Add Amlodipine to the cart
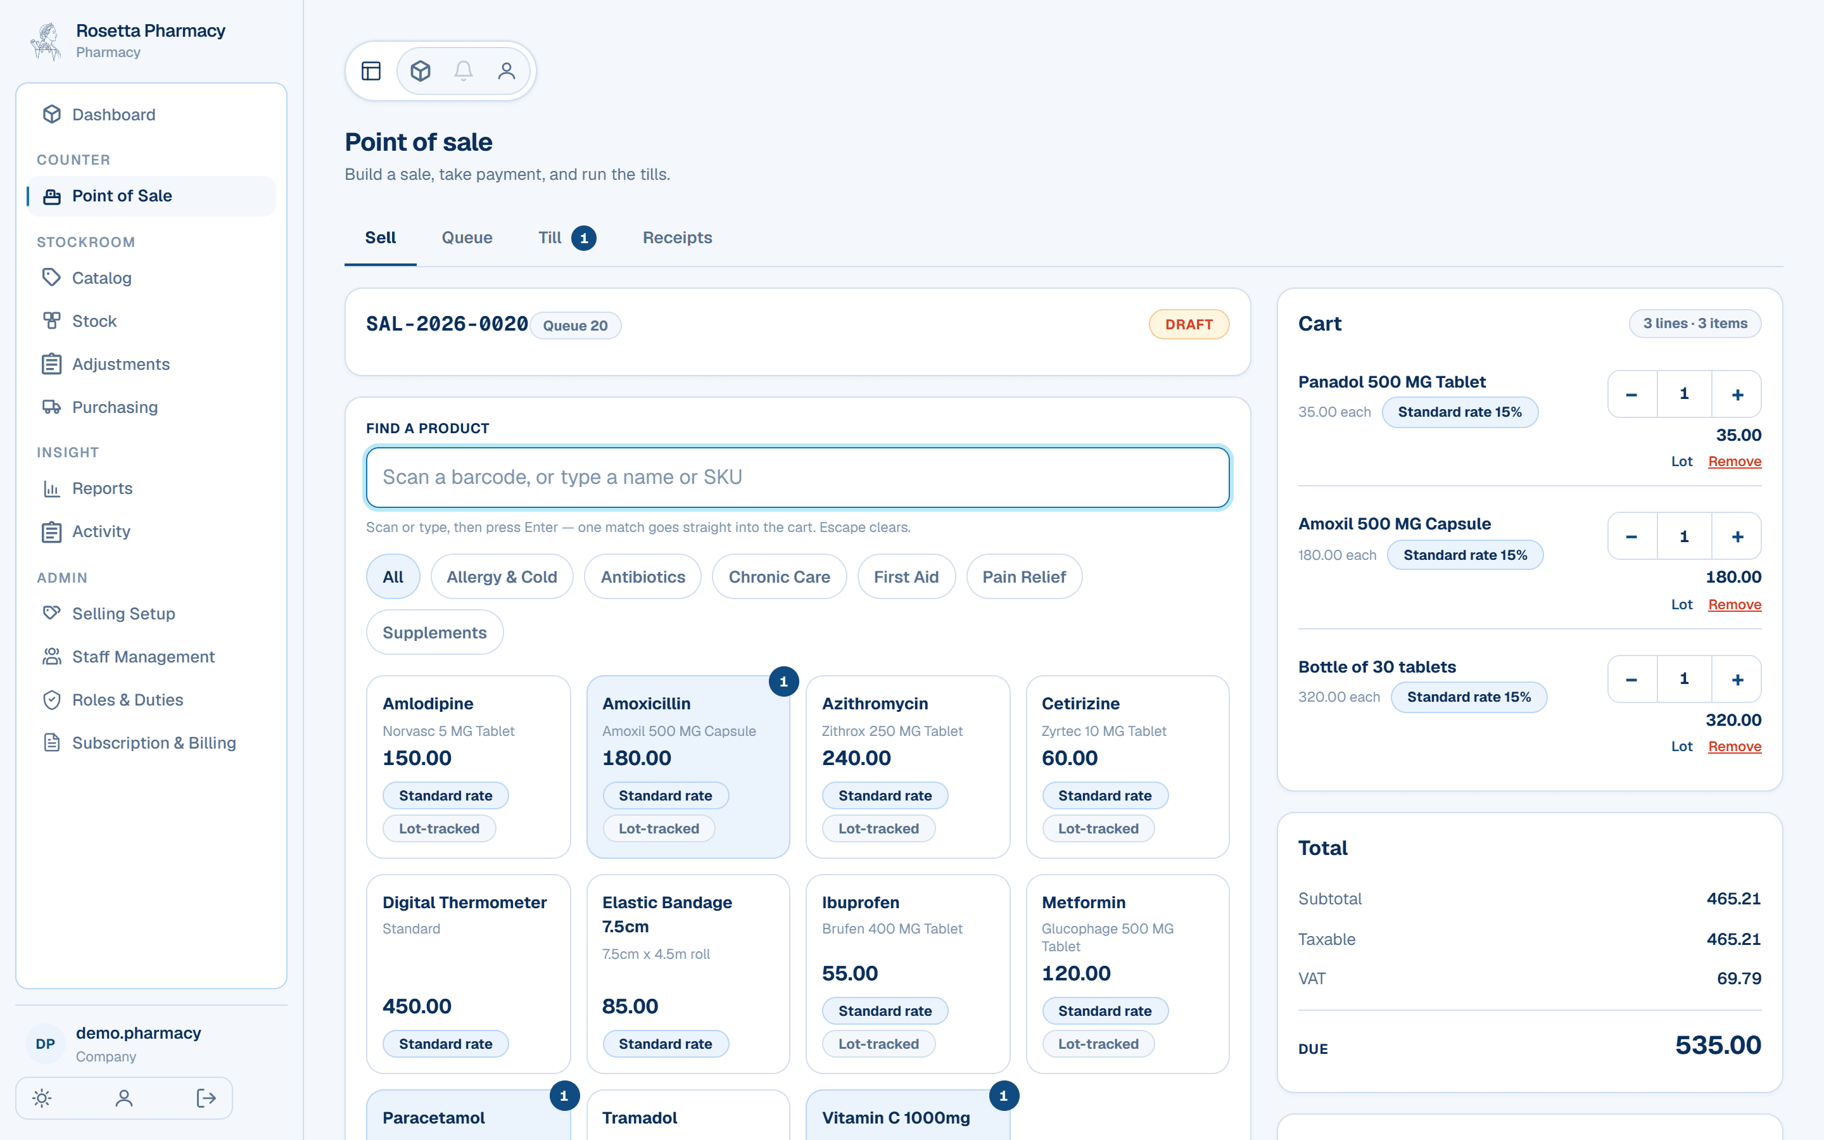Viewport: 1824px width, 1140px height. pos(468,767)
